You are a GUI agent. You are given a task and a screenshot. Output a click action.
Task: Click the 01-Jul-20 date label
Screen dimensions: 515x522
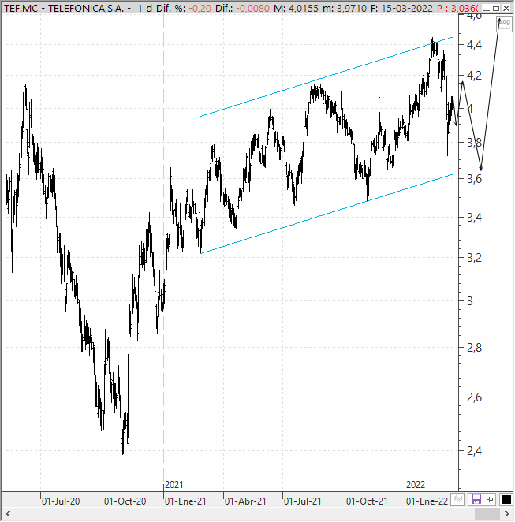[x=61, y=501]
